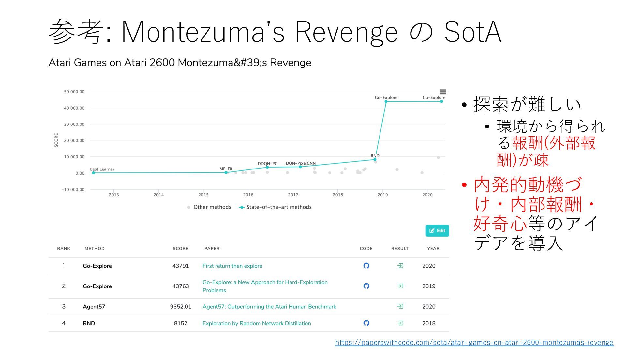This screenshot has height=352, width=626.
Task: Open the paperswithcode.com URL at bottom
Action: pos(474,342)
